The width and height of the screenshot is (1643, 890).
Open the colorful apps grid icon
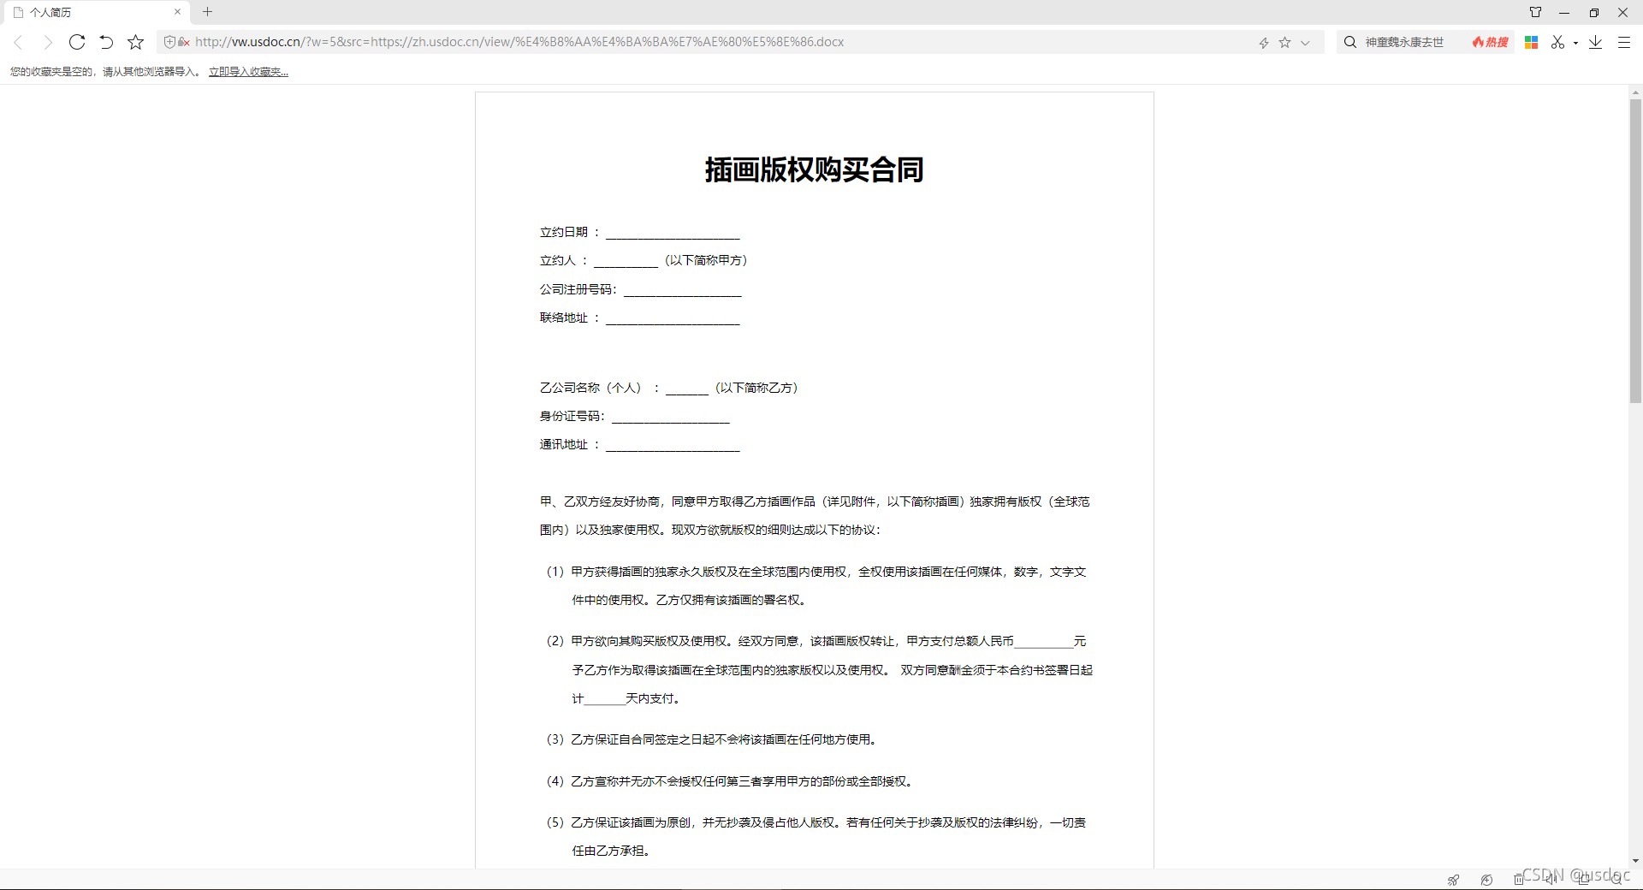click(1532, 42)
